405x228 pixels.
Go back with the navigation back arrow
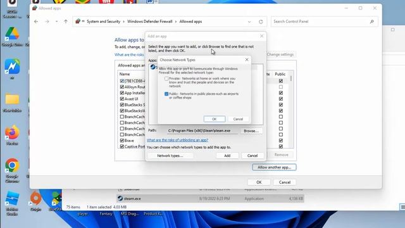36,22
